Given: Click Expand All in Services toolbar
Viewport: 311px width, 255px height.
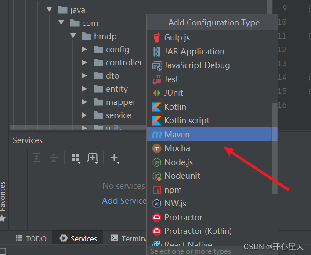Looking at the screenshot, I should (x=36, y=158).
